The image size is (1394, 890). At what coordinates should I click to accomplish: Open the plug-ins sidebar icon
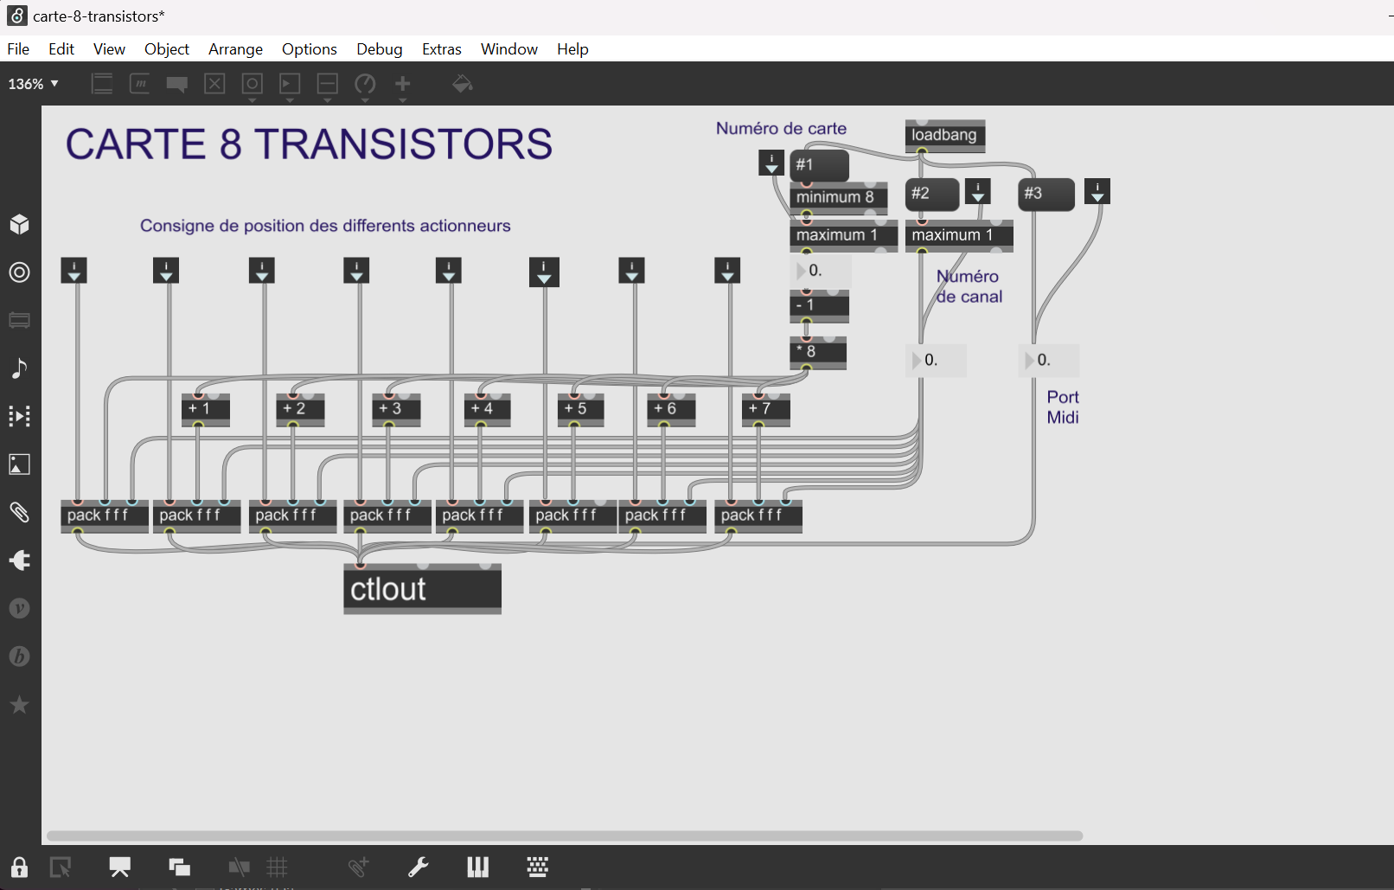click(x=20, y=560)
